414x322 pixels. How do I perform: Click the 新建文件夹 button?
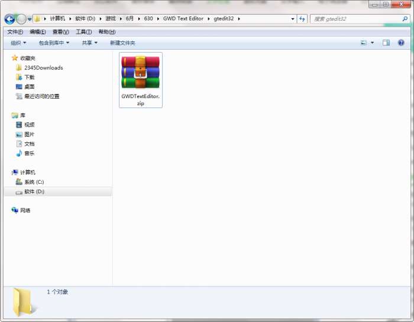[x=122, y=43]
